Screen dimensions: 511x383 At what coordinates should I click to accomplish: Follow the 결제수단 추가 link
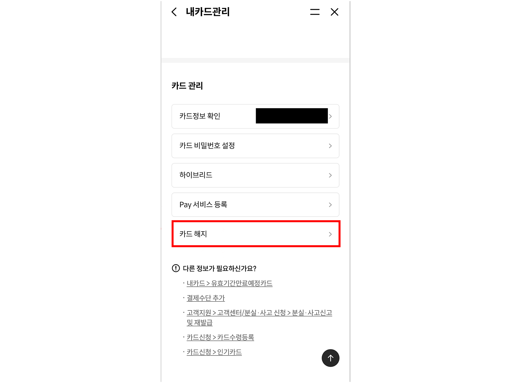point(206,298)
